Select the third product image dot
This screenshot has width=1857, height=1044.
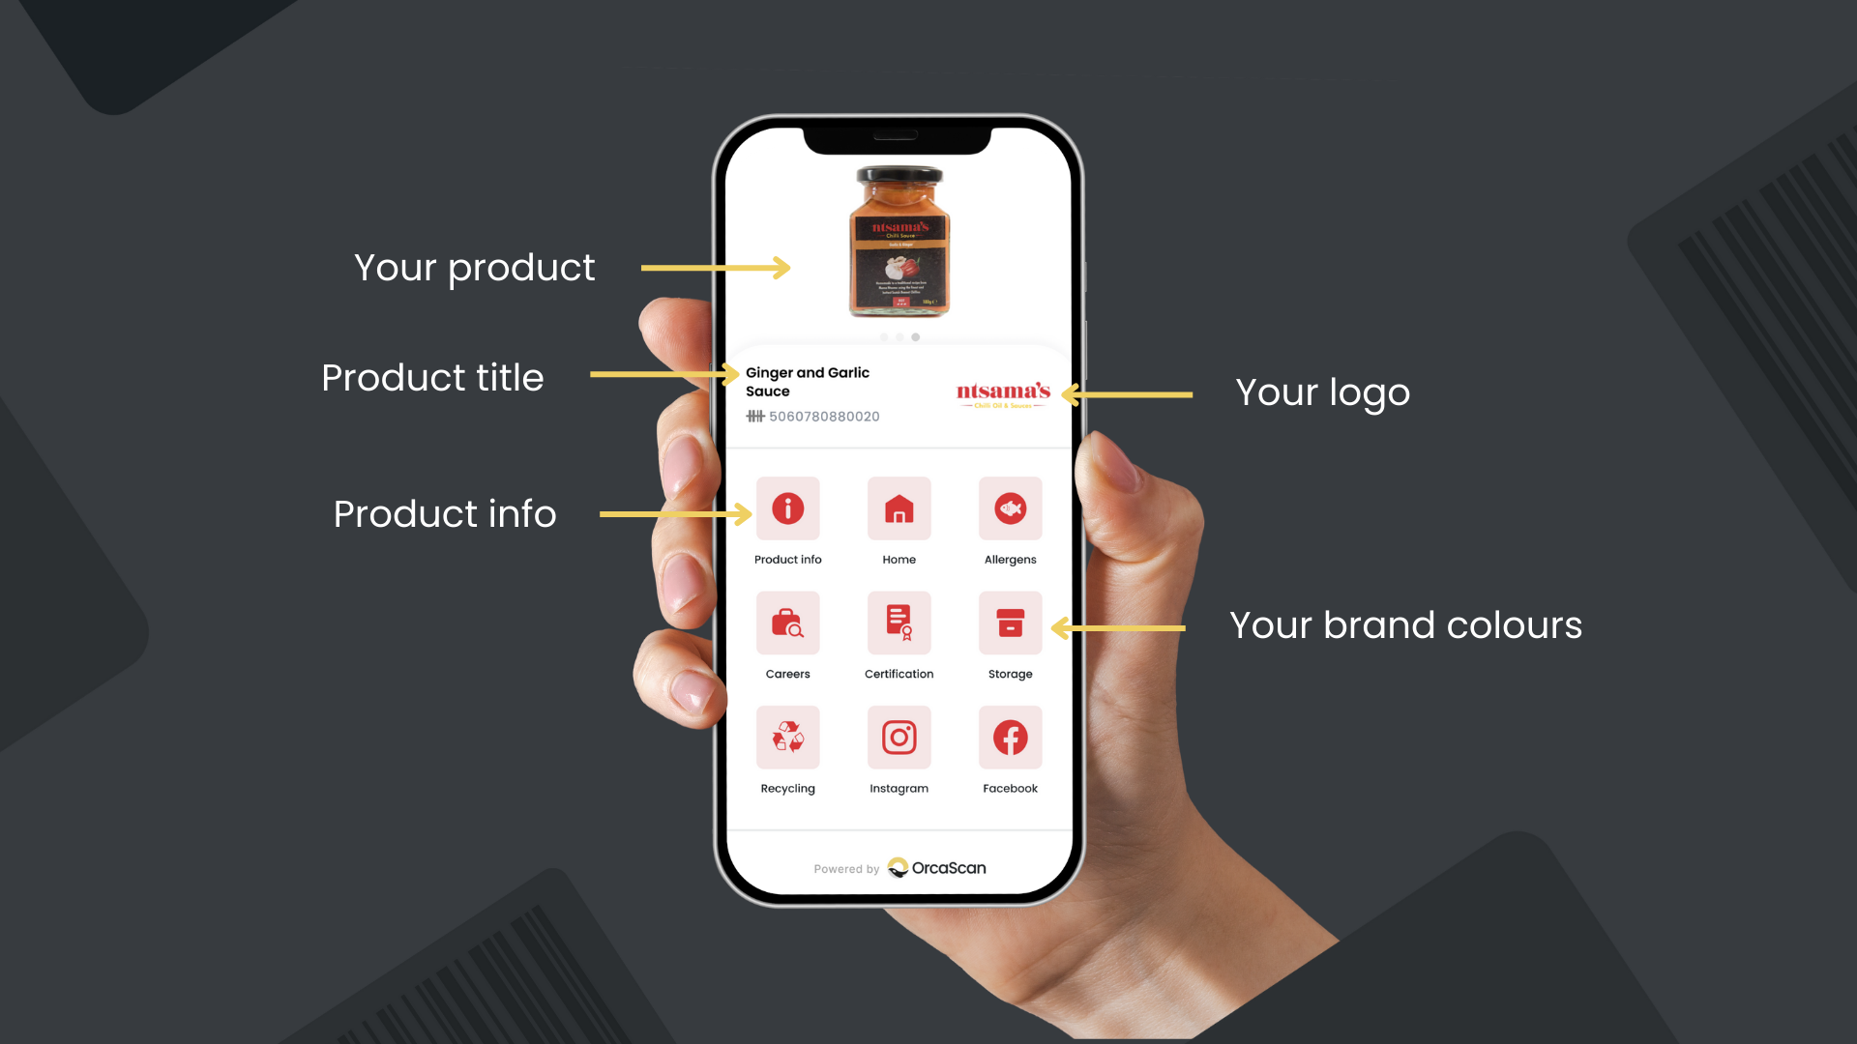click(916, 336)
